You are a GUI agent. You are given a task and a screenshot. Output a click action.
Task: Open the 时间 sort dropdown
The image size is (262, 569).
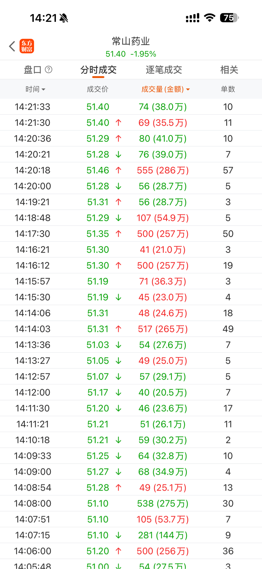point(35,89)
